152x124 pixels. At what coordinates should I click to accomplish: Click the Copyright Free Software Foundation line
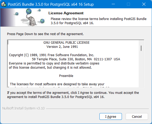[x=52, y=55]
